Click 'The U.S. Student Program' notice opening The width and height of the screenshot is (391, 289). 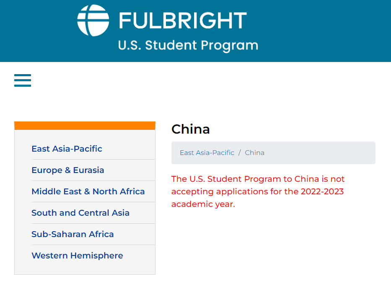point(226,179)
